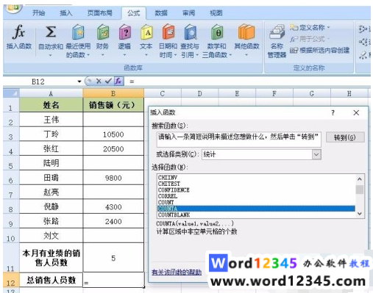The height and width of the screenshot is (293, 373).
Task: Select the 公式 (Formulas) tab
Action: [x=134, y=13]
